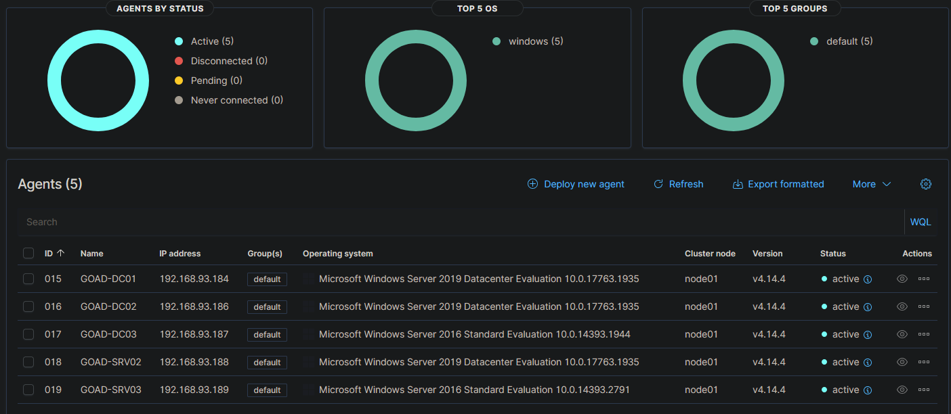Click OS text ending 10.0.14393.1944
This screenshot has width=951, height=414.
(x=475, y=334)
